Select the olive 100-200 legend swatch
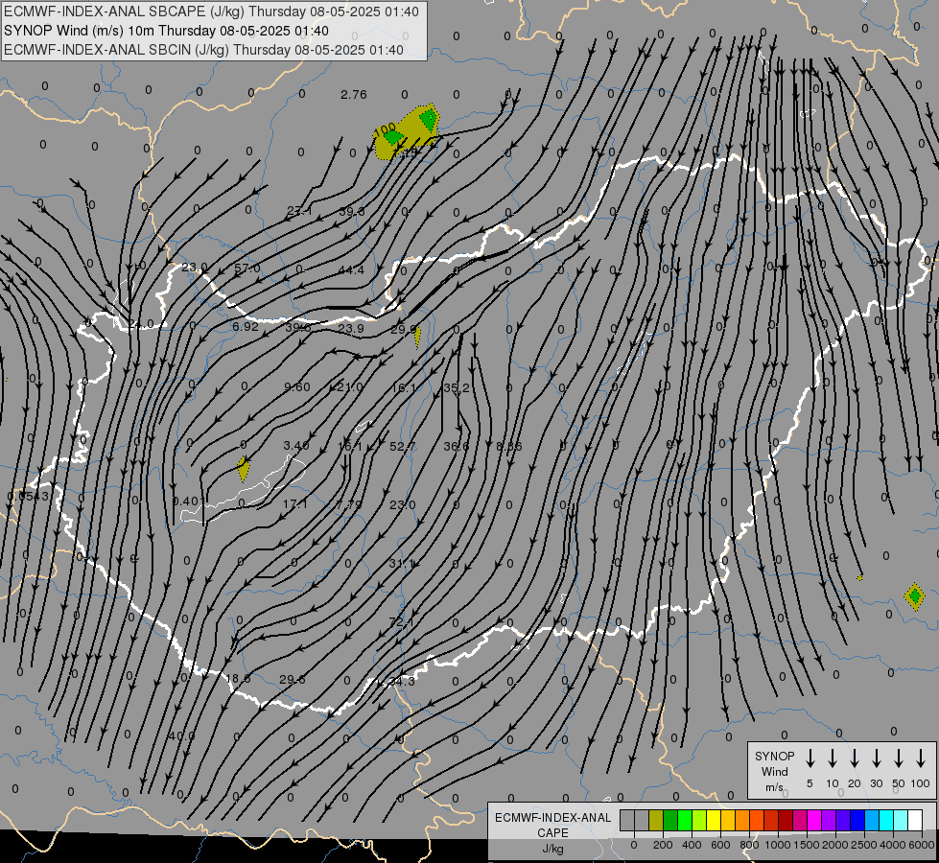 pyautogui.click(x=656, y=821)
